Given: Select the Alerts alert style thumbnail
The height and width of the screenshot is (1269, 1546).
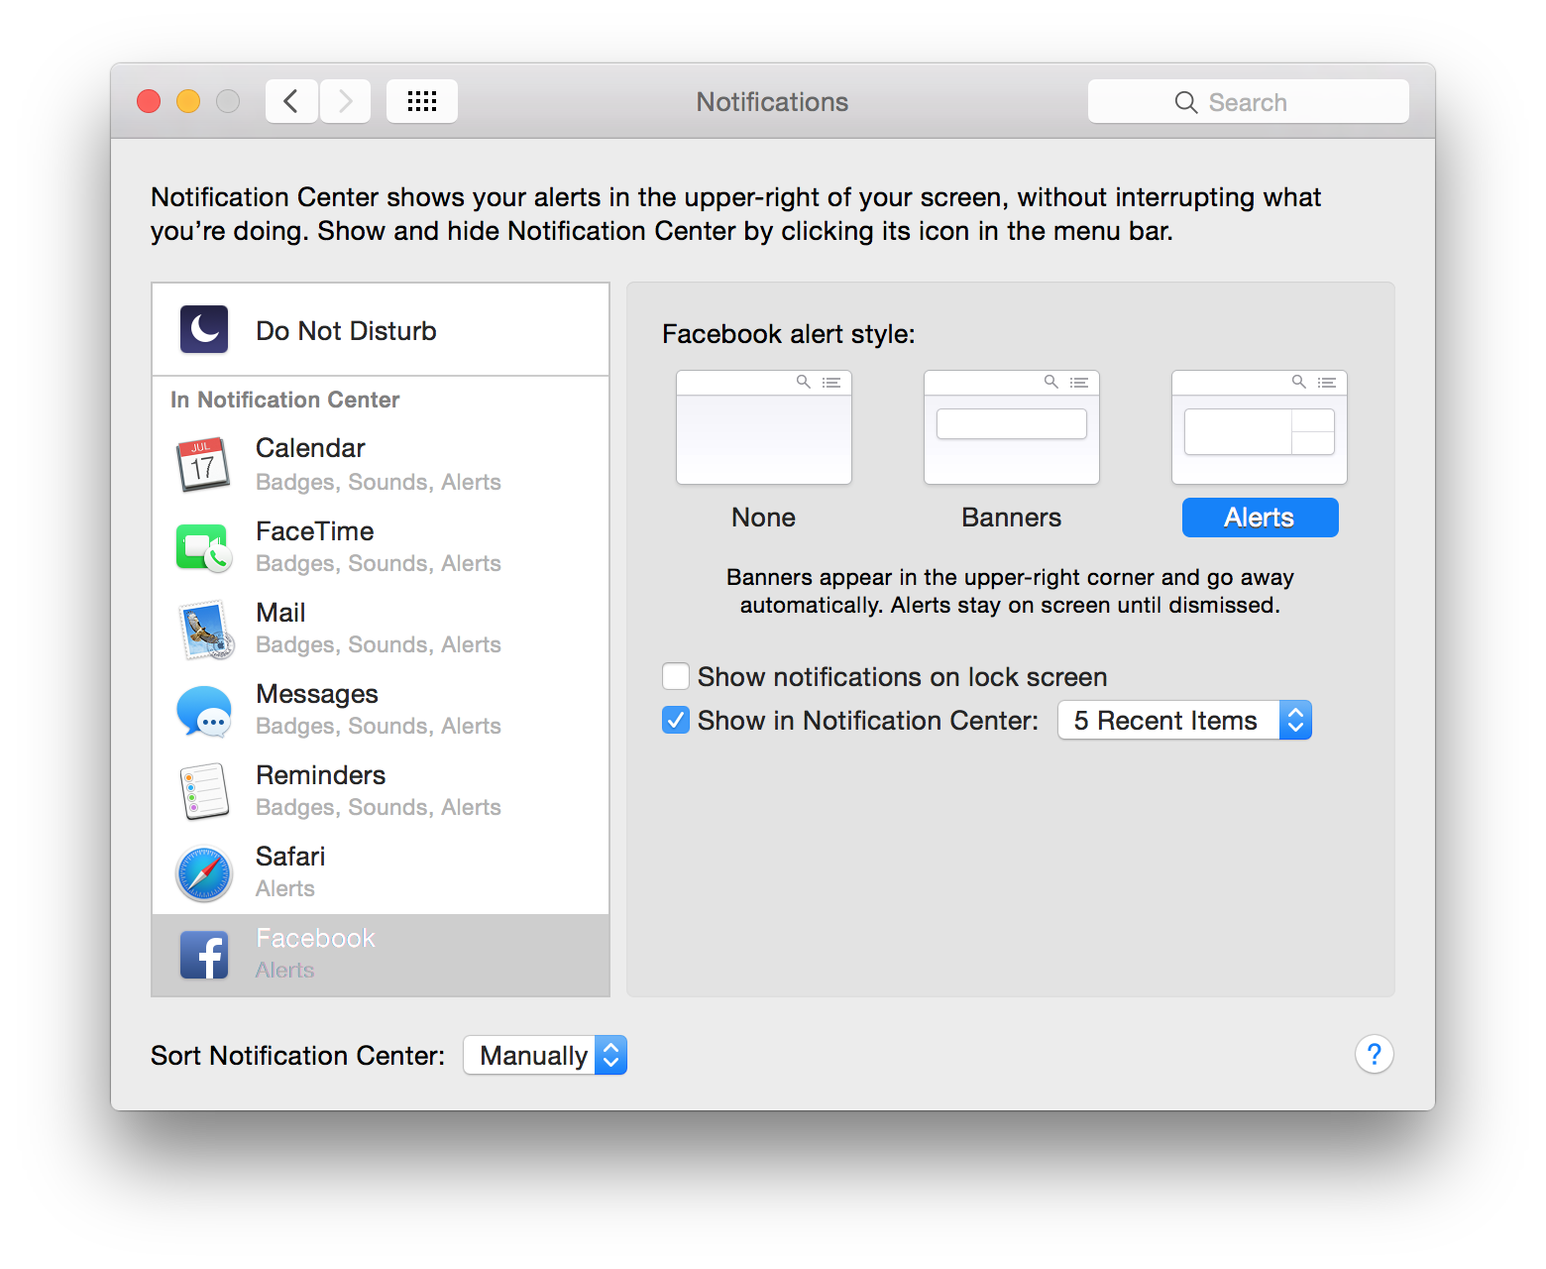Looking at the screenshot, I should tap(1260, 427).
